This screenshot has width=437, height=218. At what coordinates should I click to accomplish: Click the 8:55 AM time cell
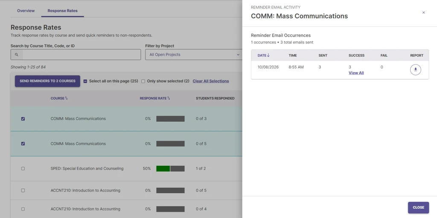coord(296,67)
